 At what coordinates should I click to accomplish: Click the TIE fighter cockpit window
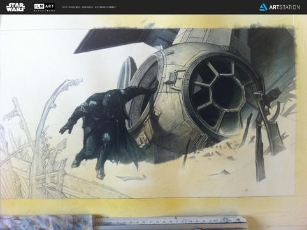tap(221, 95)
